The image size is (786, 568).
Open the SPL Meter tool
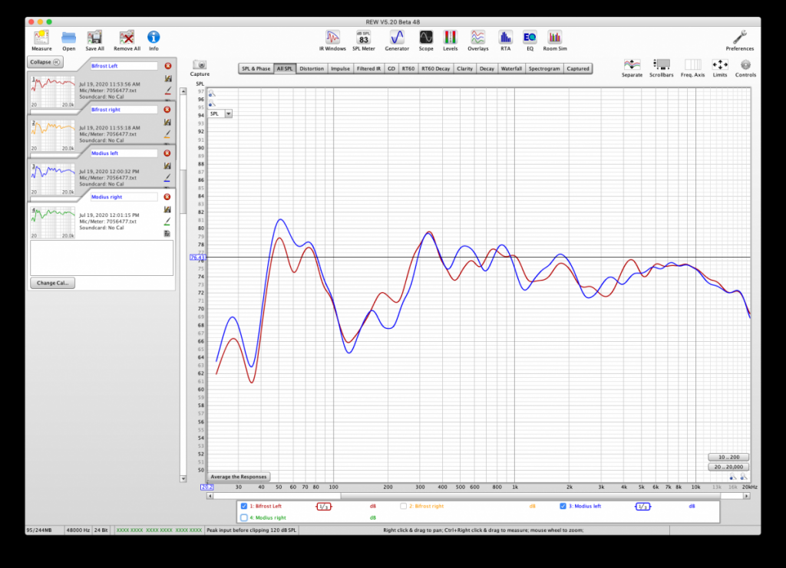click(x=363, y=37)
